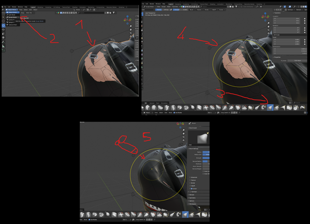Toggle Cursor checkbox in bottom brush panel
This screenshot has height=224, width=310.
[191, 189]
